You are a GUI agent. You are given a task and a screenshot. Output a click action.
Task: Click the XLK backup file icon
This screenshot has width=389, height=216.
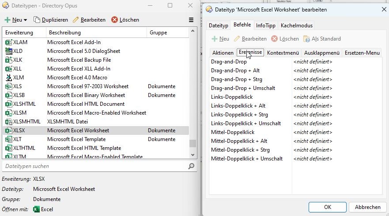pos(9,60)
